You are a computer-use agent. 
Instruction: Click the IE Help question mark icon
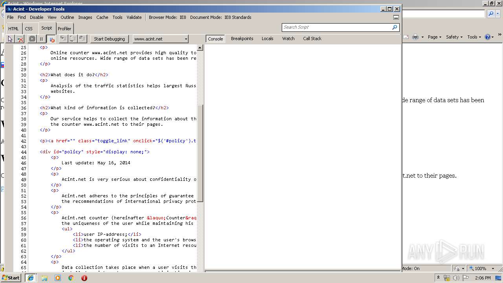[488, 37]
